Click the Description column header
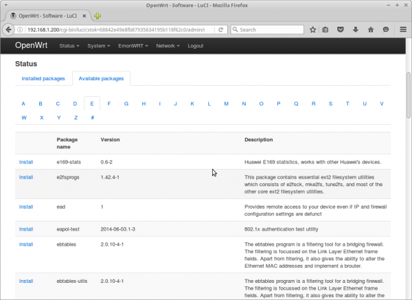 pyautogui.click(x=259, y=140)
